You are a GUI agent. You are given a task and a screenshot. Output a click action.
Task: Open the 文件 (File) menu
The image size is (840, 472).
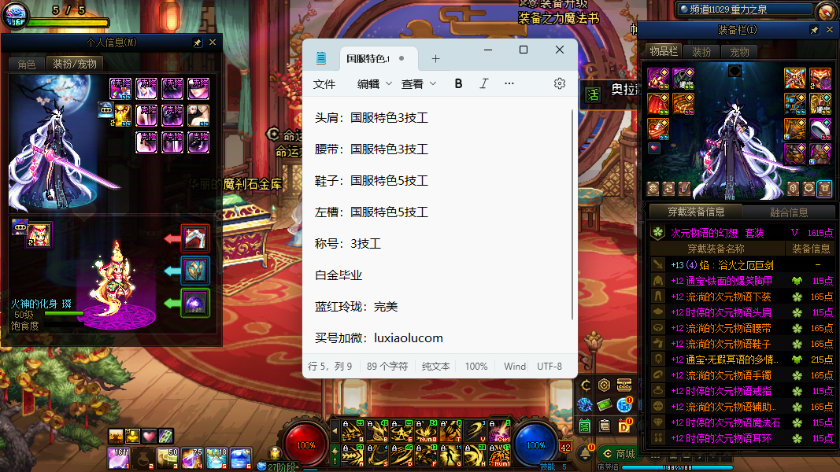(x=324, y=84)
